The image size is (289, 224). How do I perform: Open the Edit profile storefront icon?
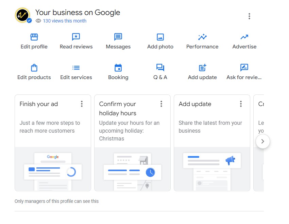click(34, 37)
